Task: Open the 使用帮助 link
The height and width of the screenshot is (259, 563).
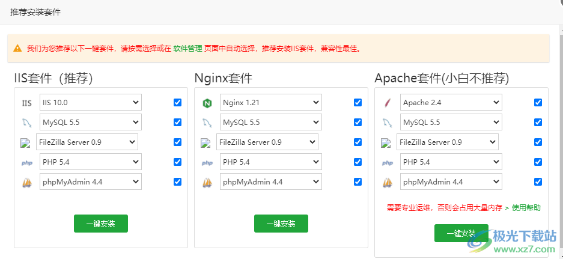Action: (x=526, y=208)
